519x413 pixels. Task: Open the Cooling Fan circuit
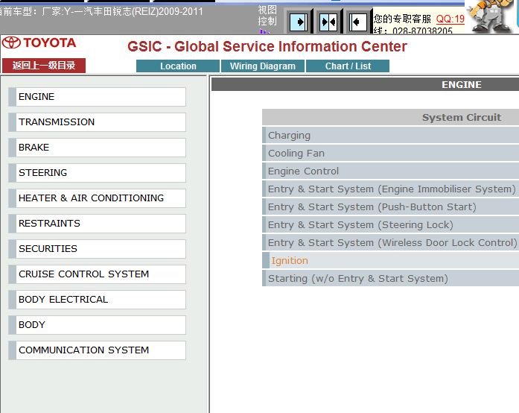coord(391,153)
